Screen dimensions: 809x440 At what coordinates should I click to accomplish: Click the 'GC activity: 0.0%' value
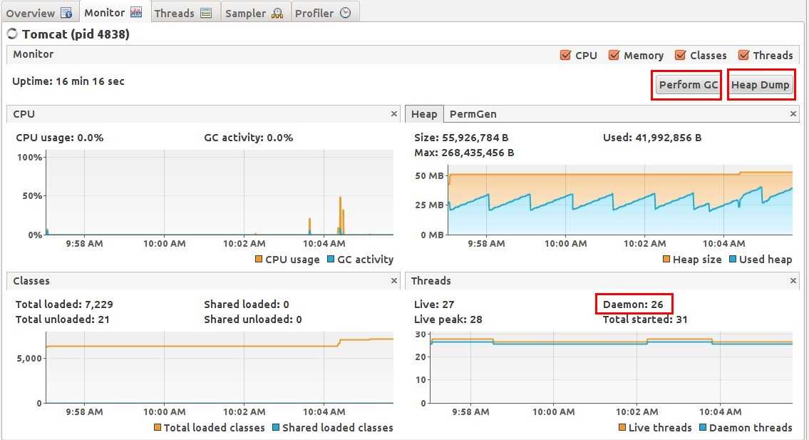[248, 138]
